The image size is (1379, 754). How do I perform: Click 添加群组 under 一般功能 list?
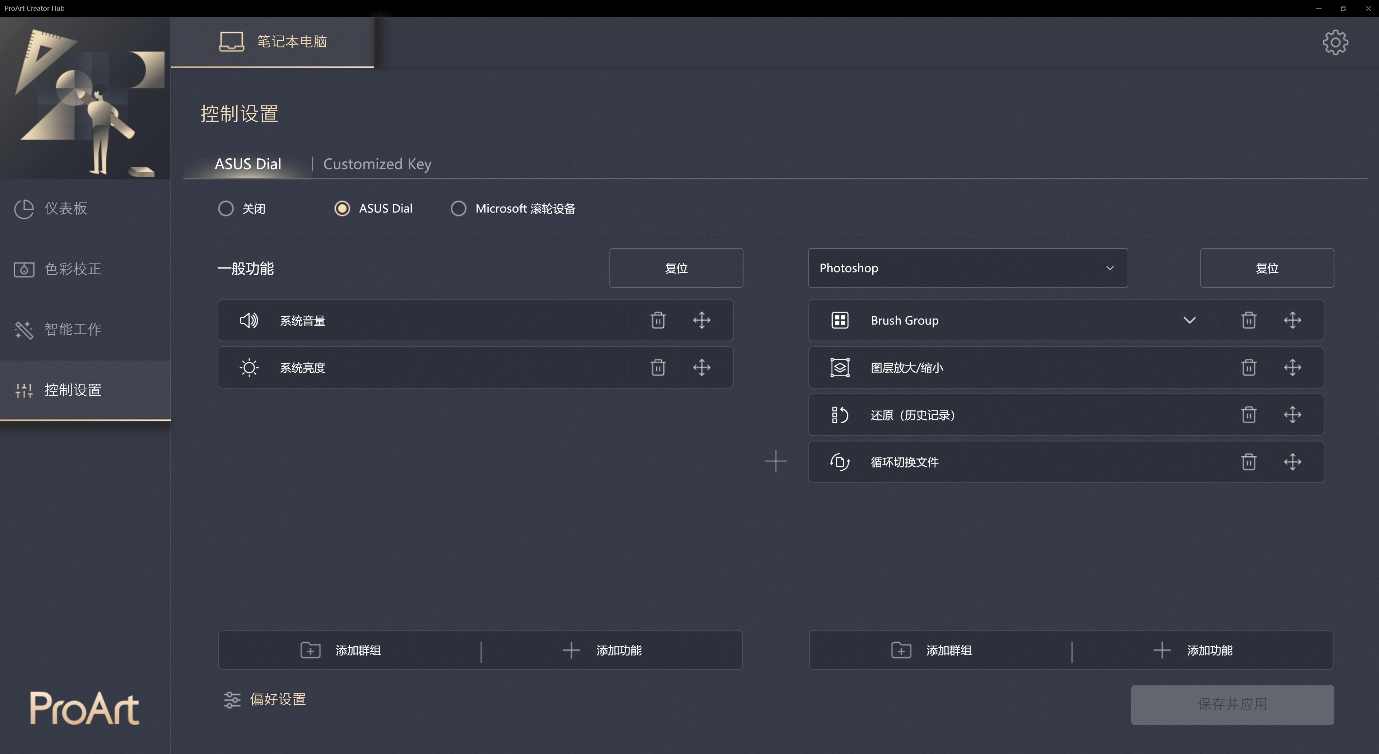341,650
